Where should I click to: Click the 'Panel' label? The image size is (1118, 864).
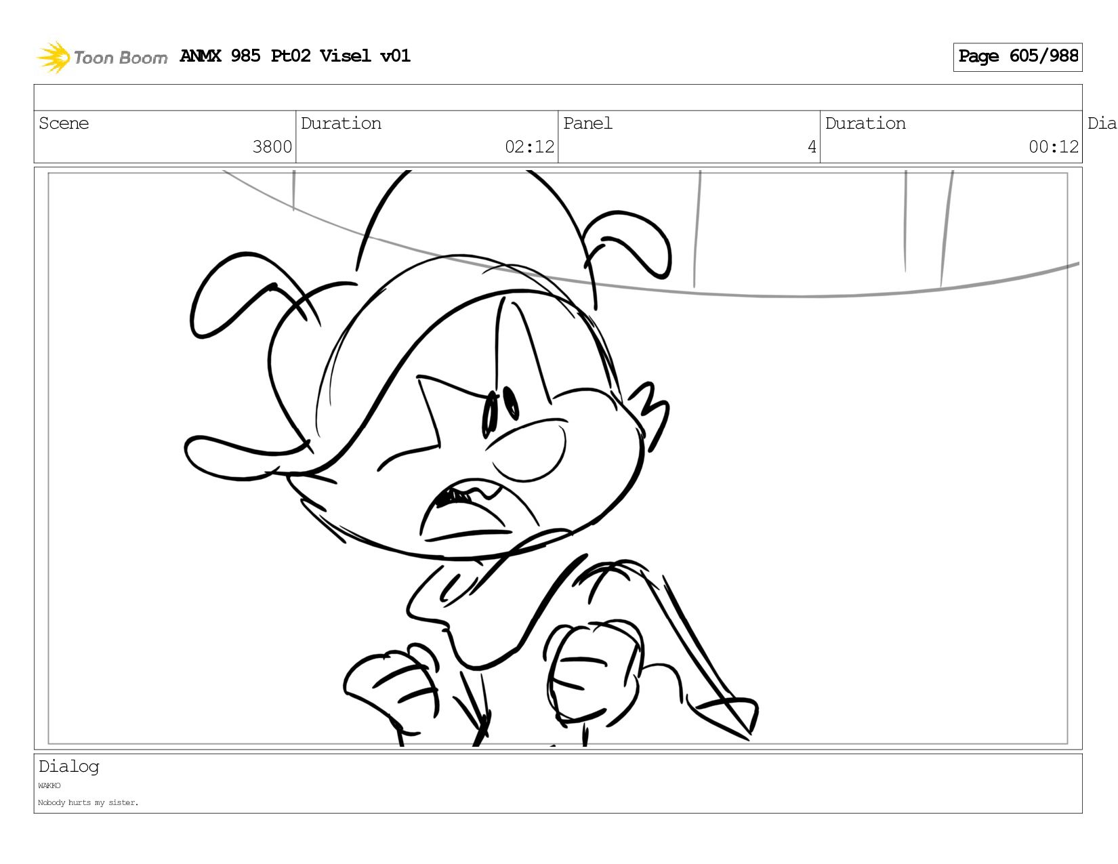pyautogui.click(x=587, y=123)
